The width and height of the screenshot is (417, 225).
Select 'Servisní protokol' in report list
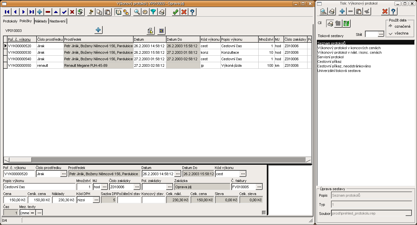330,57
